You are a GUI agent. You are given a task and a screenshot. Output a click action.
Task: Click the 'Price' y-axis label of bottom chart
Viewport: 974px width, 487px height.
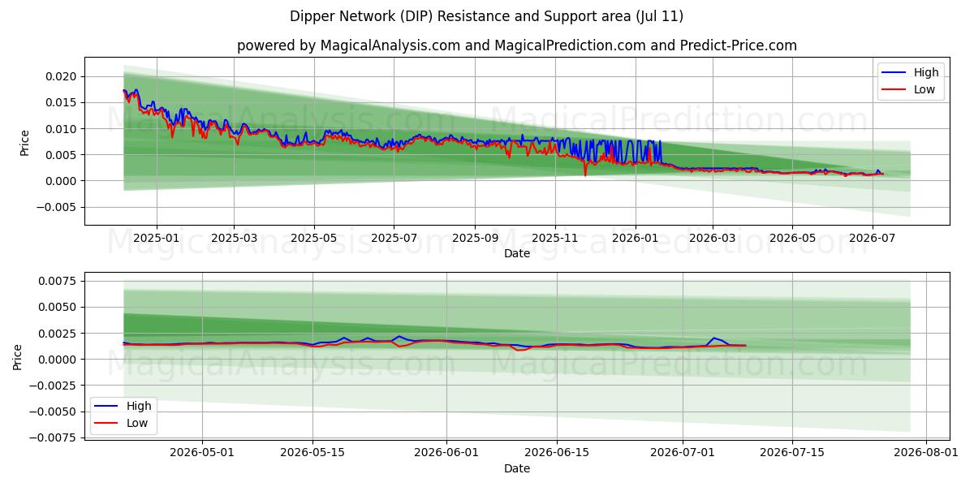pyautogui.click(x=19, y=357)
